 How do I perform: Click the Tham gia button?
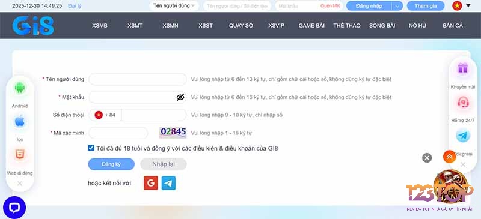pyautogui.click(x=426, y=6)
